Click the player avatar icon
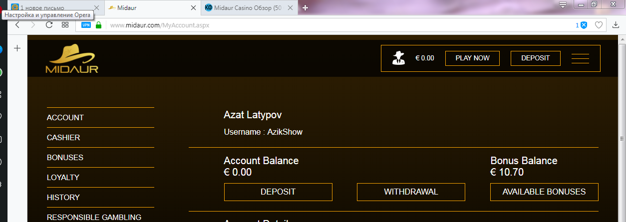This screenshot has width=626, height=222. coord(398,58)
